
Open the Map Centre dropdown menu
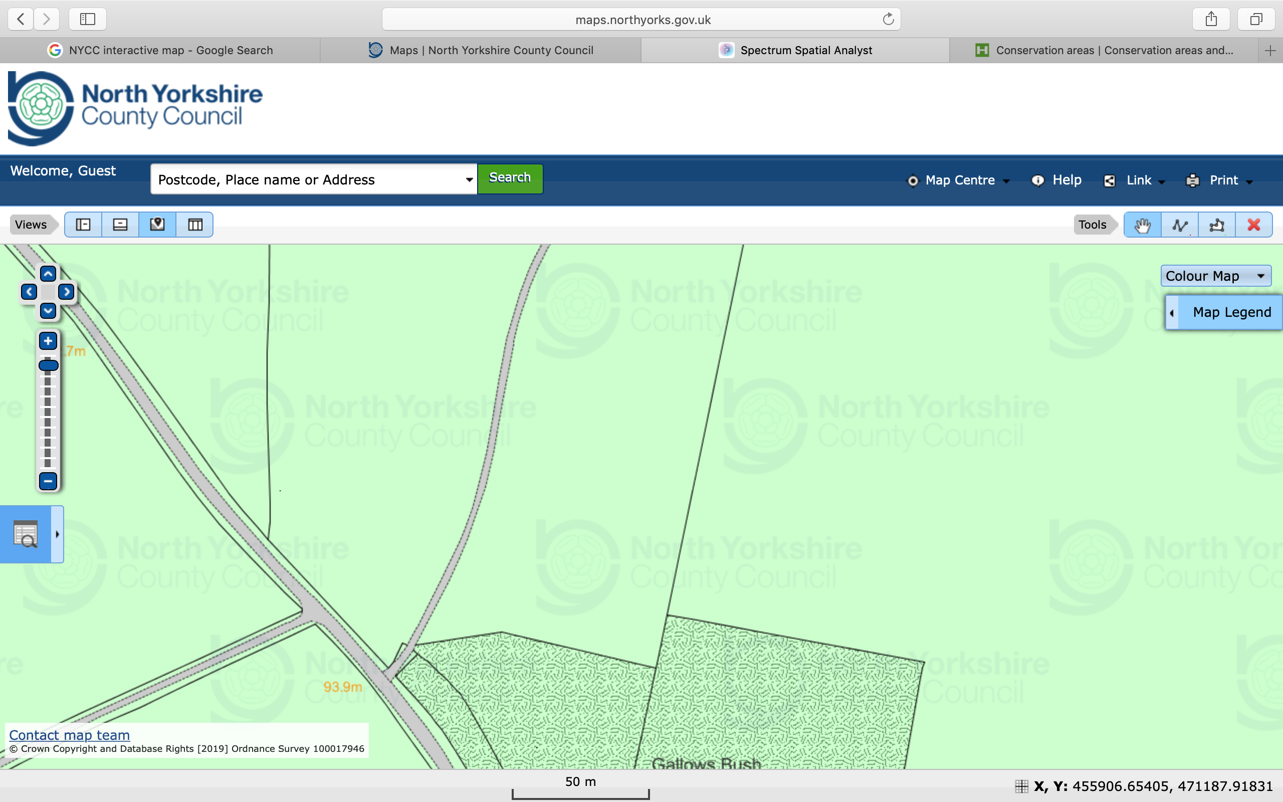[959, 180]
